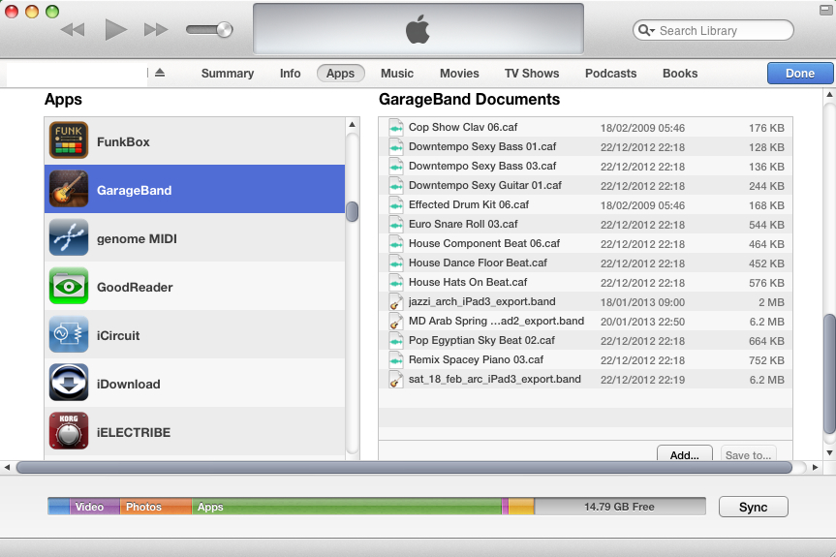Click the fast forward button
836x557 pixels.
pos(156,29)
